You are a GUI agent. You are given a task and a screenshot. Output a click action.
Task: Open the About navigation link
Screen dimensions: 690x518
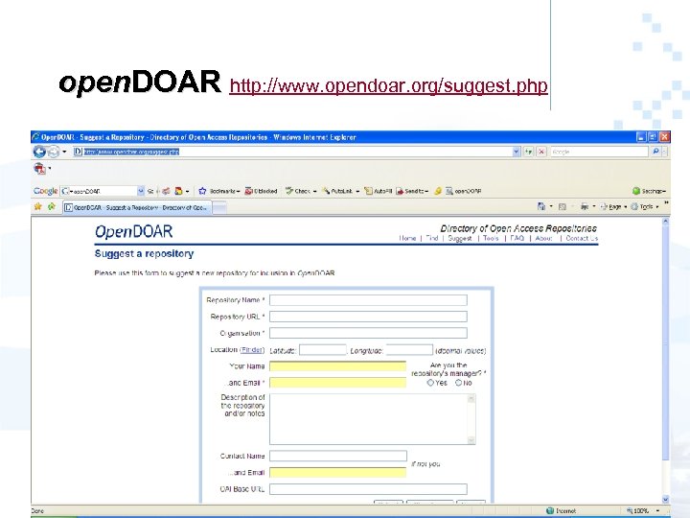coord(544,238)
